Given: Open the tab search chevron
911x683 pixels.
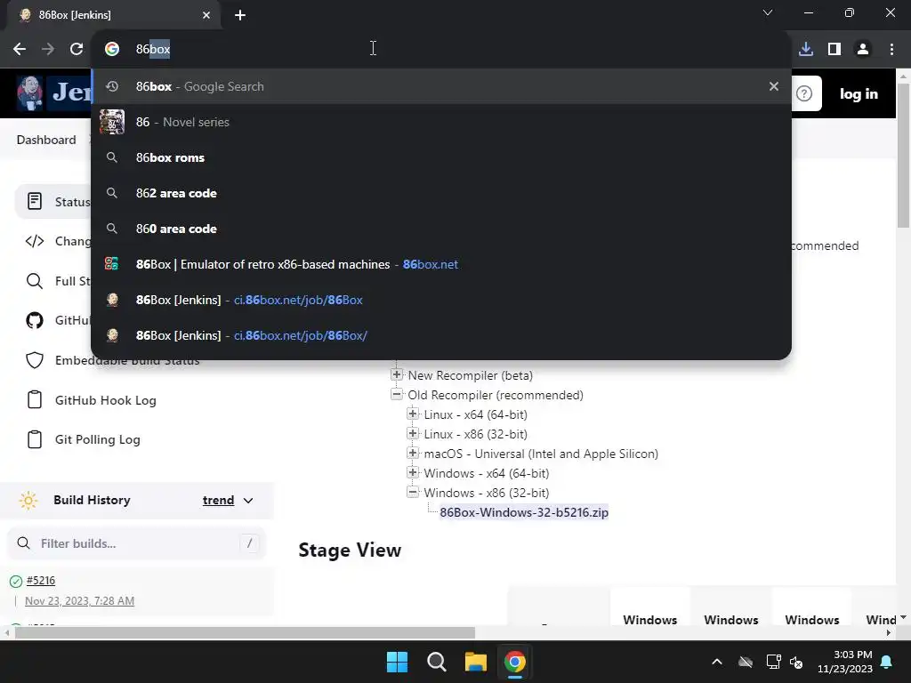Looking at the screenshot, I should pos(768,12).
